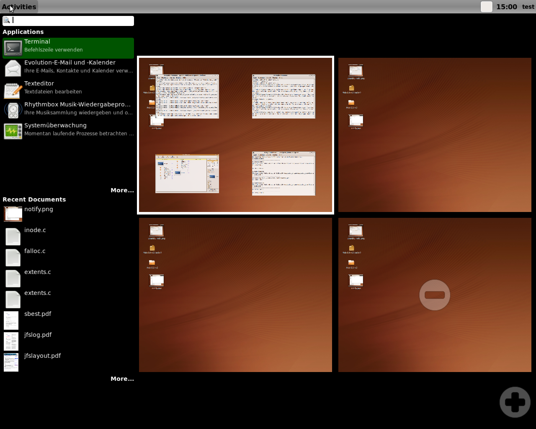536x429 pixels.
Task: Open the extents.c entry directly above sbest.pdf
Action: (x=68, y=300)
